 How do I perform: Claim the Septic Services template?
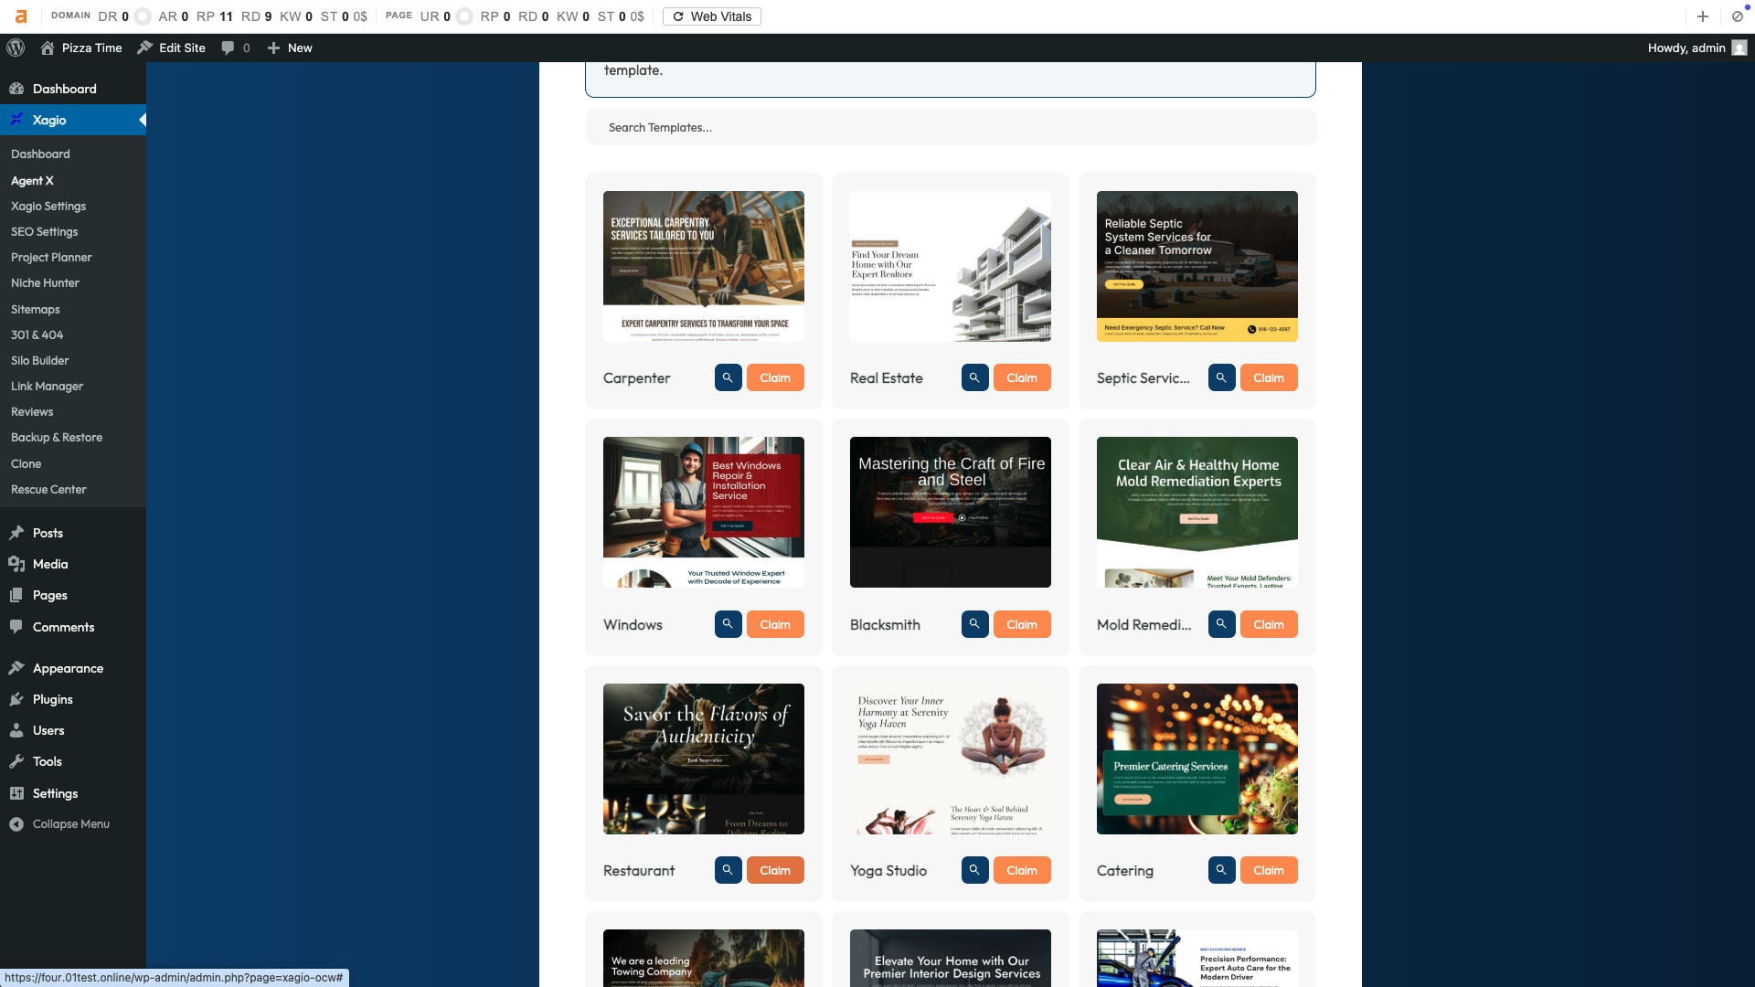(1269, 377)
